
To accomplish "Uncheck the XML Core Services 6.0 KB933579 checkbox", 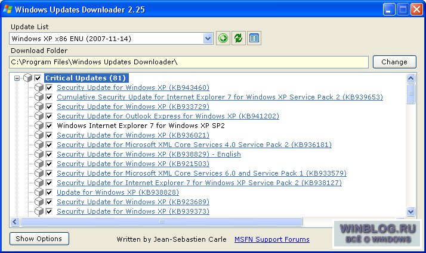I will (x=49, y=173).
